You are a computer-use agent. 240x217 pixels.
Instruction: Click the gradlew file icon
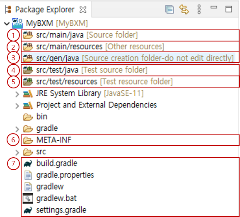tap(28, 187)
